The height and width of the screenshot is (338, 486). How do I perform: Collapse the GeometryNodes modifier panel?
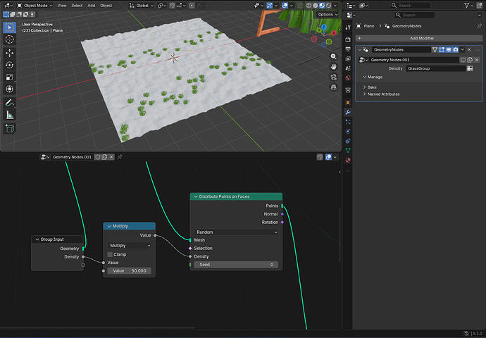pos(359,49)
